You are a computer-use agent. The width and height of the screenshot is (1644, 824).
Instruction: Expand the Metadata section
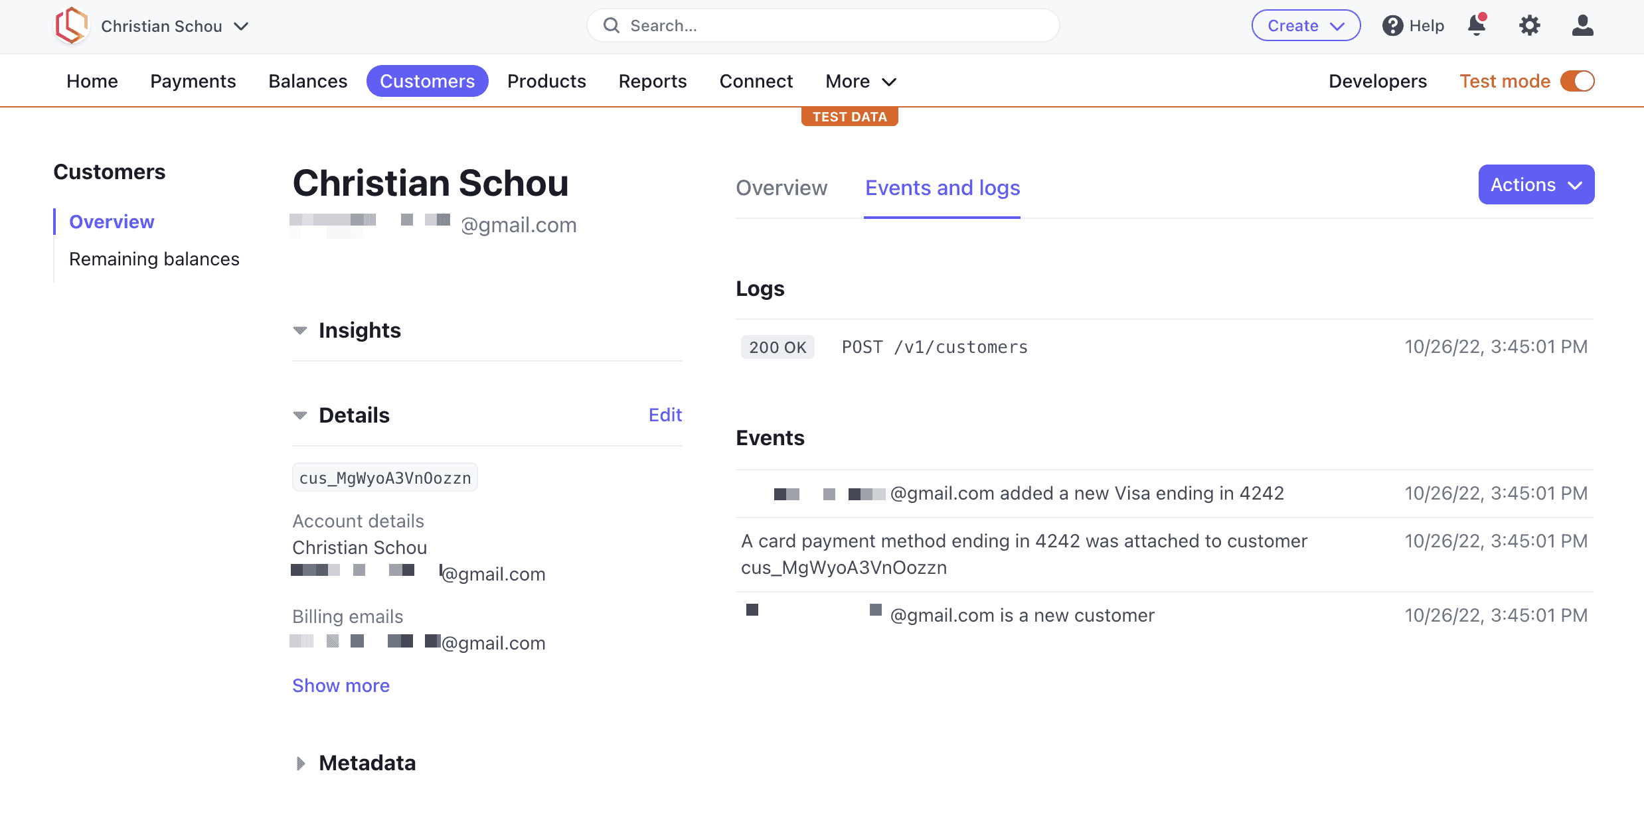click(300, 763)
